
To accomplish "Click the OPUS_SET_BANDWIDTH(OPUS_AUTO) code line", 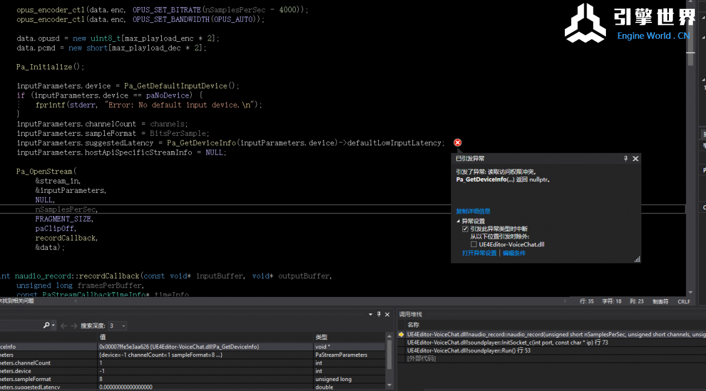I will click(x=141, y=19).
